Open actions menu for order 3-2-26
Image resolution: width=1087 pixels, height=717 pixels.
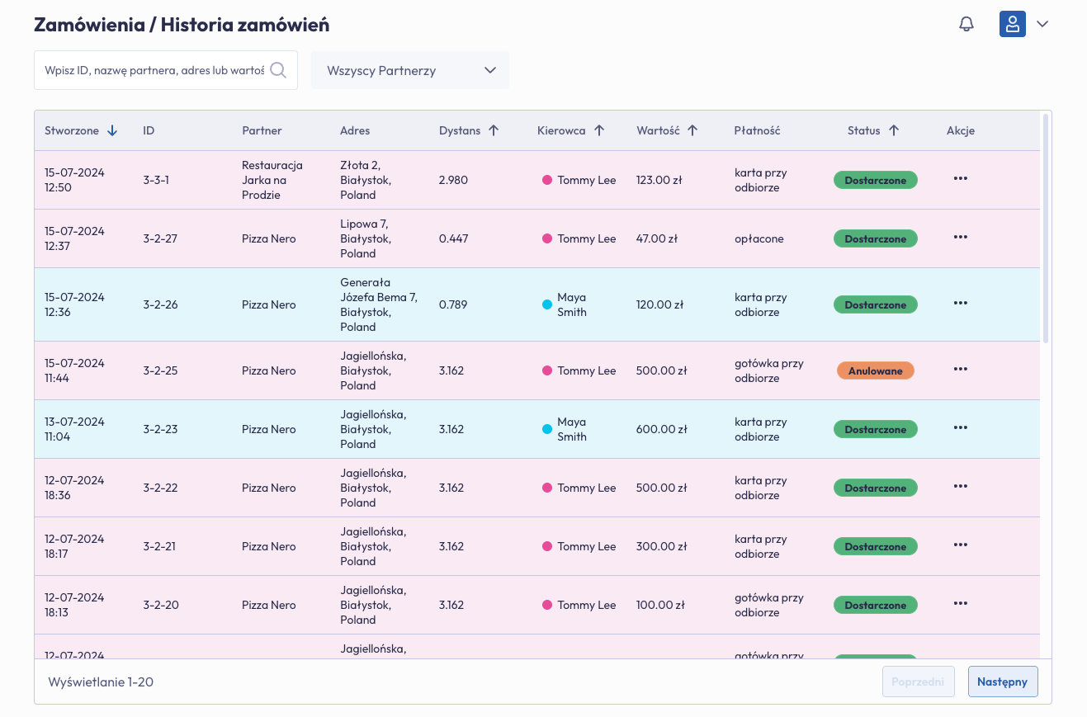point(960,303)
